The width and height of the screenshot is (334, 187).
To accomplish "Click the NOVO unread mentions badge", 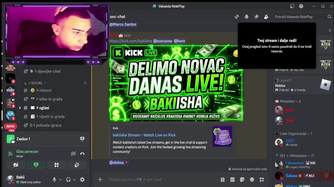I will (x=10, y=126).
